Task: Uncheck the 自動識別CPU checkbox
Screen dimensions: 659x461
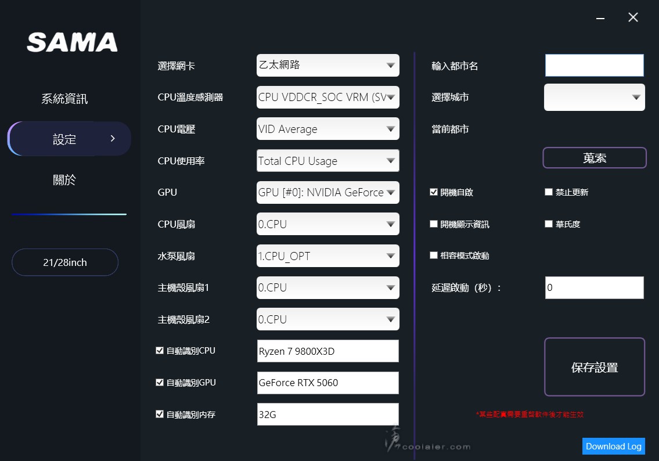Action: (x=160, y=351)
